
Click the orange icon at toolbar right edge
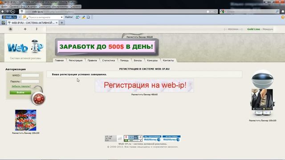(283, 17)
